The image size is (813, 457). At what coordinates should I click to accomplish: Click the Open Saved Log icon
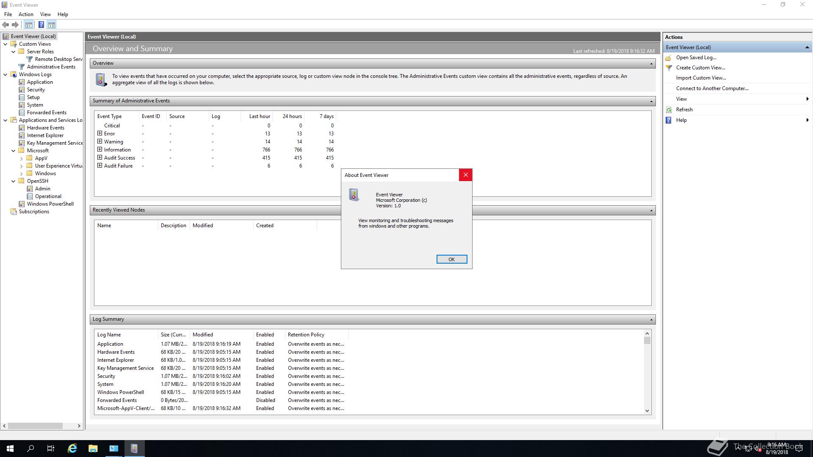[x=669, y=58]
